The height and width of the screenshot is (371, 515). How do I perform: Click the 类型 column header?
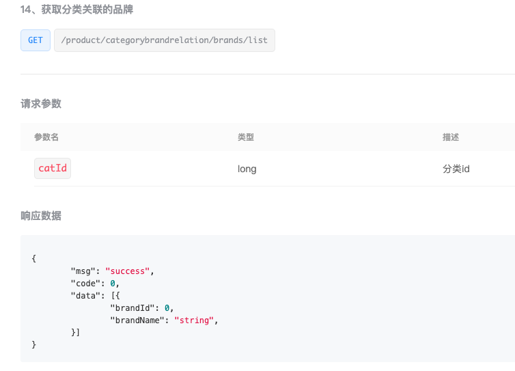point(246,137)
